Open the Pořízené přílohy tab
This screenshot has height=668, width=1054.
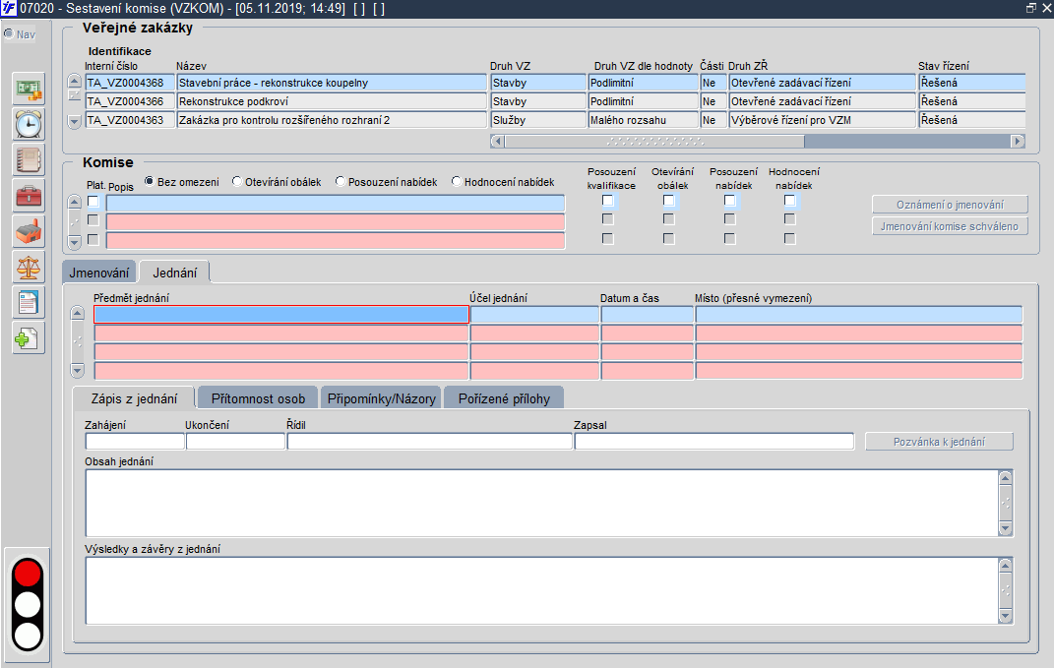(x=504, y=398)
